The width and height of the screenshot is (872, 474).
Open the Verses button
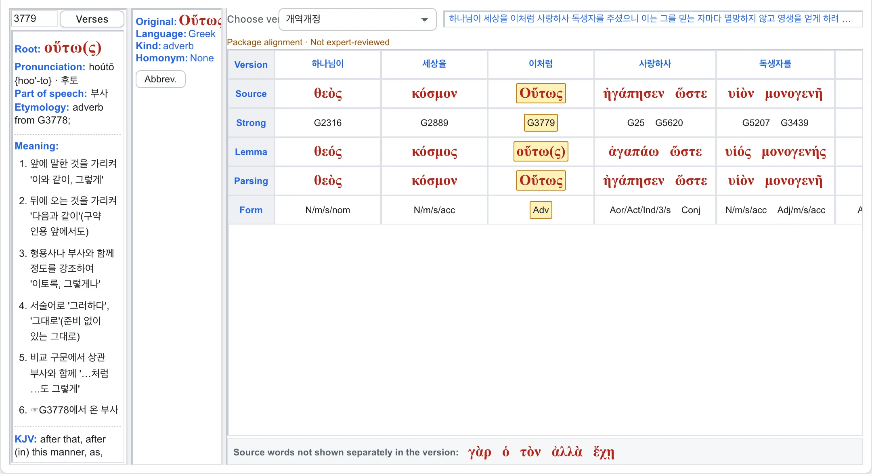pyautogui.click(x=92, y=19)
